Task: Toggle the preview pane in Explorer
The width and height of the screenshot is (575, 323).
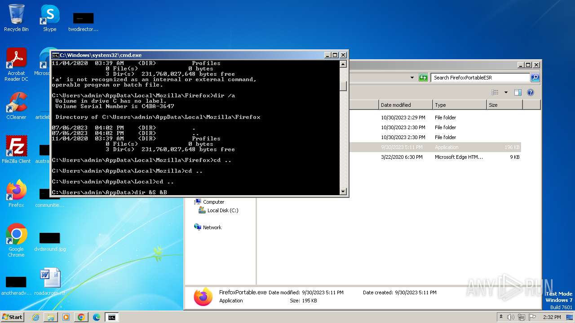Action: click(518, 92)
